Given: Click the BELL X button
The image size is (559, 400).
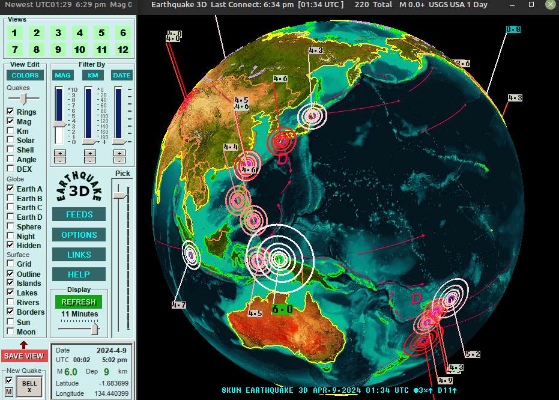Looking at the screenshot, I should [29, 386].
